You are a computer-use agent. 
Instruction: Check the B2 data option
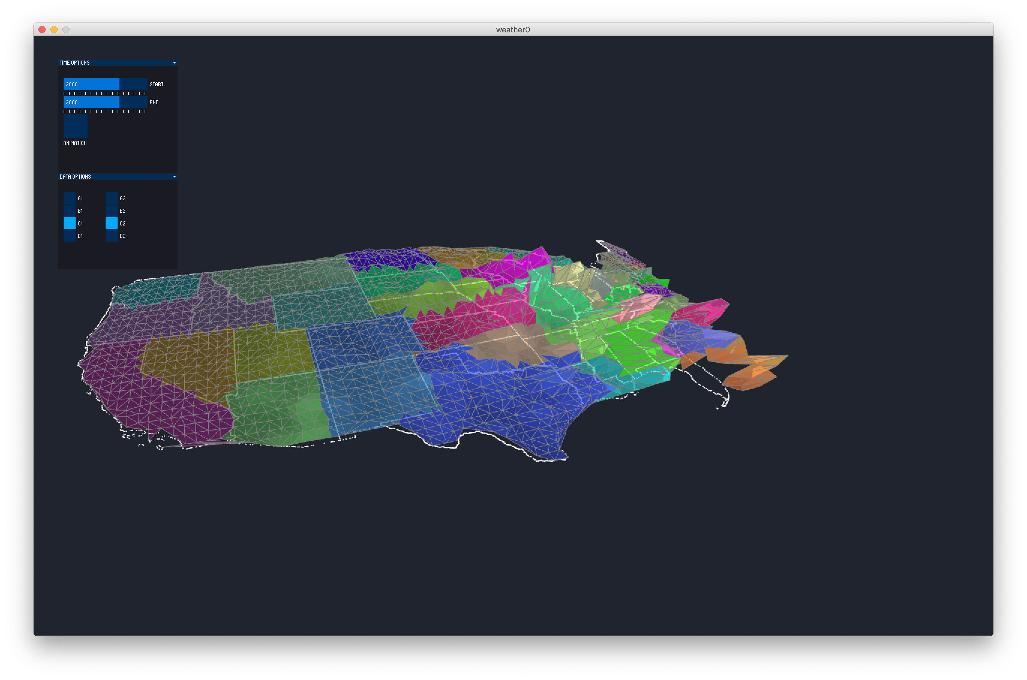click(112, 211)
